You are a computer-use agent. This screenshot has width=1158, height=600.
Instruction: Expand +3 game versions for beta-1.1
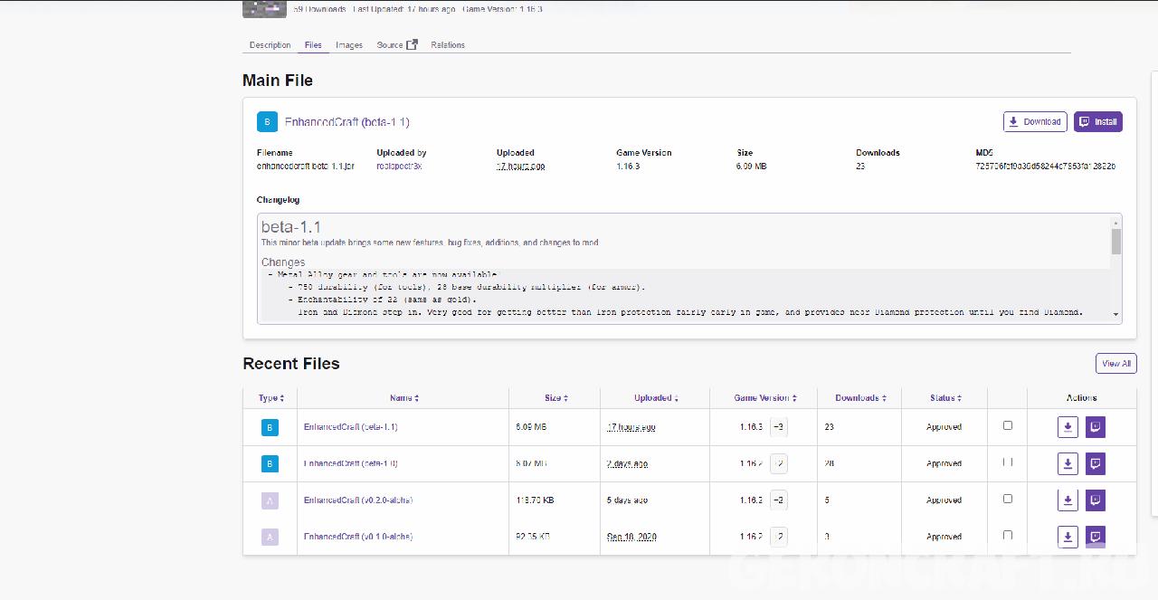coord(779,427)
